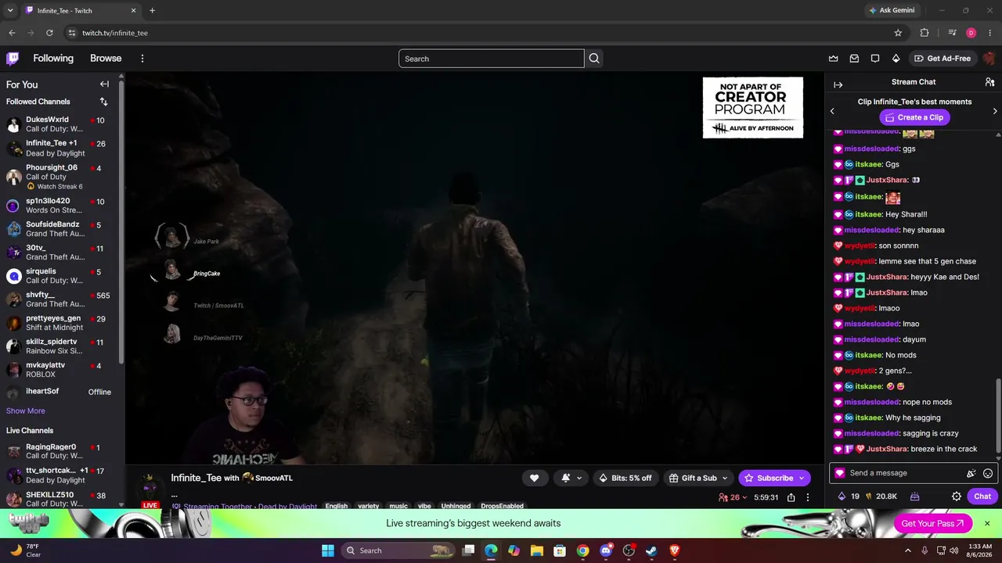1002x563 pixels.
Task: Click the chat scrollbar thumb
Action: point(998,414)
